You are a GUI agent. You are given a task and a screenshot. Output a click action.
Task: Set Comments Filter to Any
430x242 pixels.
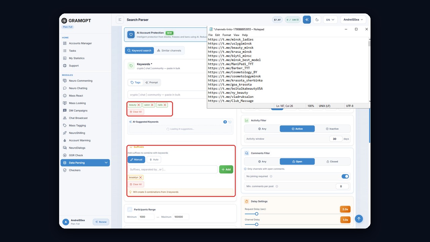tap(262, 161)
